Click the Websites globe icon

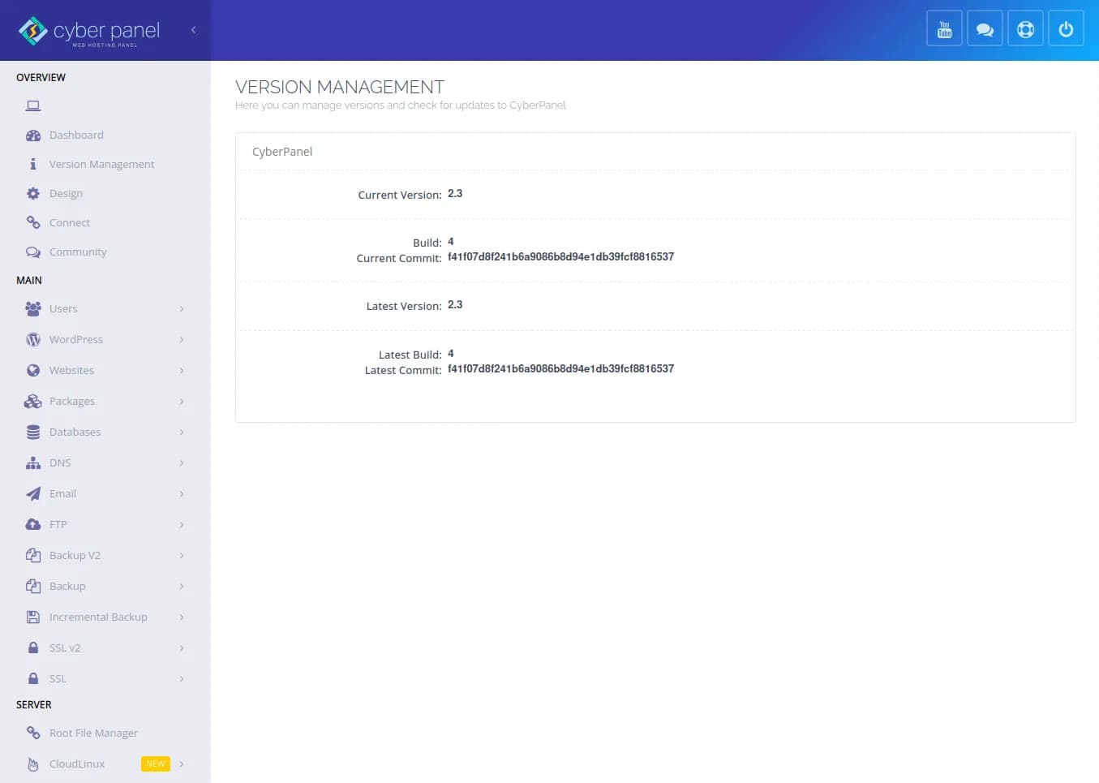[x=33, y=370]
